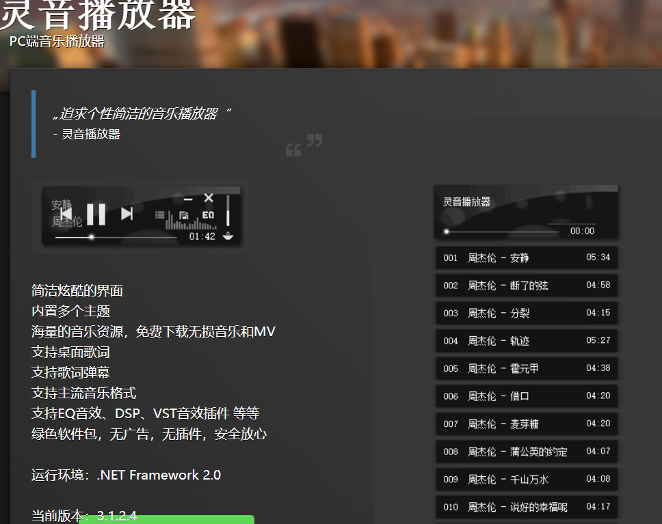Toggle the lyrics icon in mini player

pyautogui.click(x=184, y=216)
